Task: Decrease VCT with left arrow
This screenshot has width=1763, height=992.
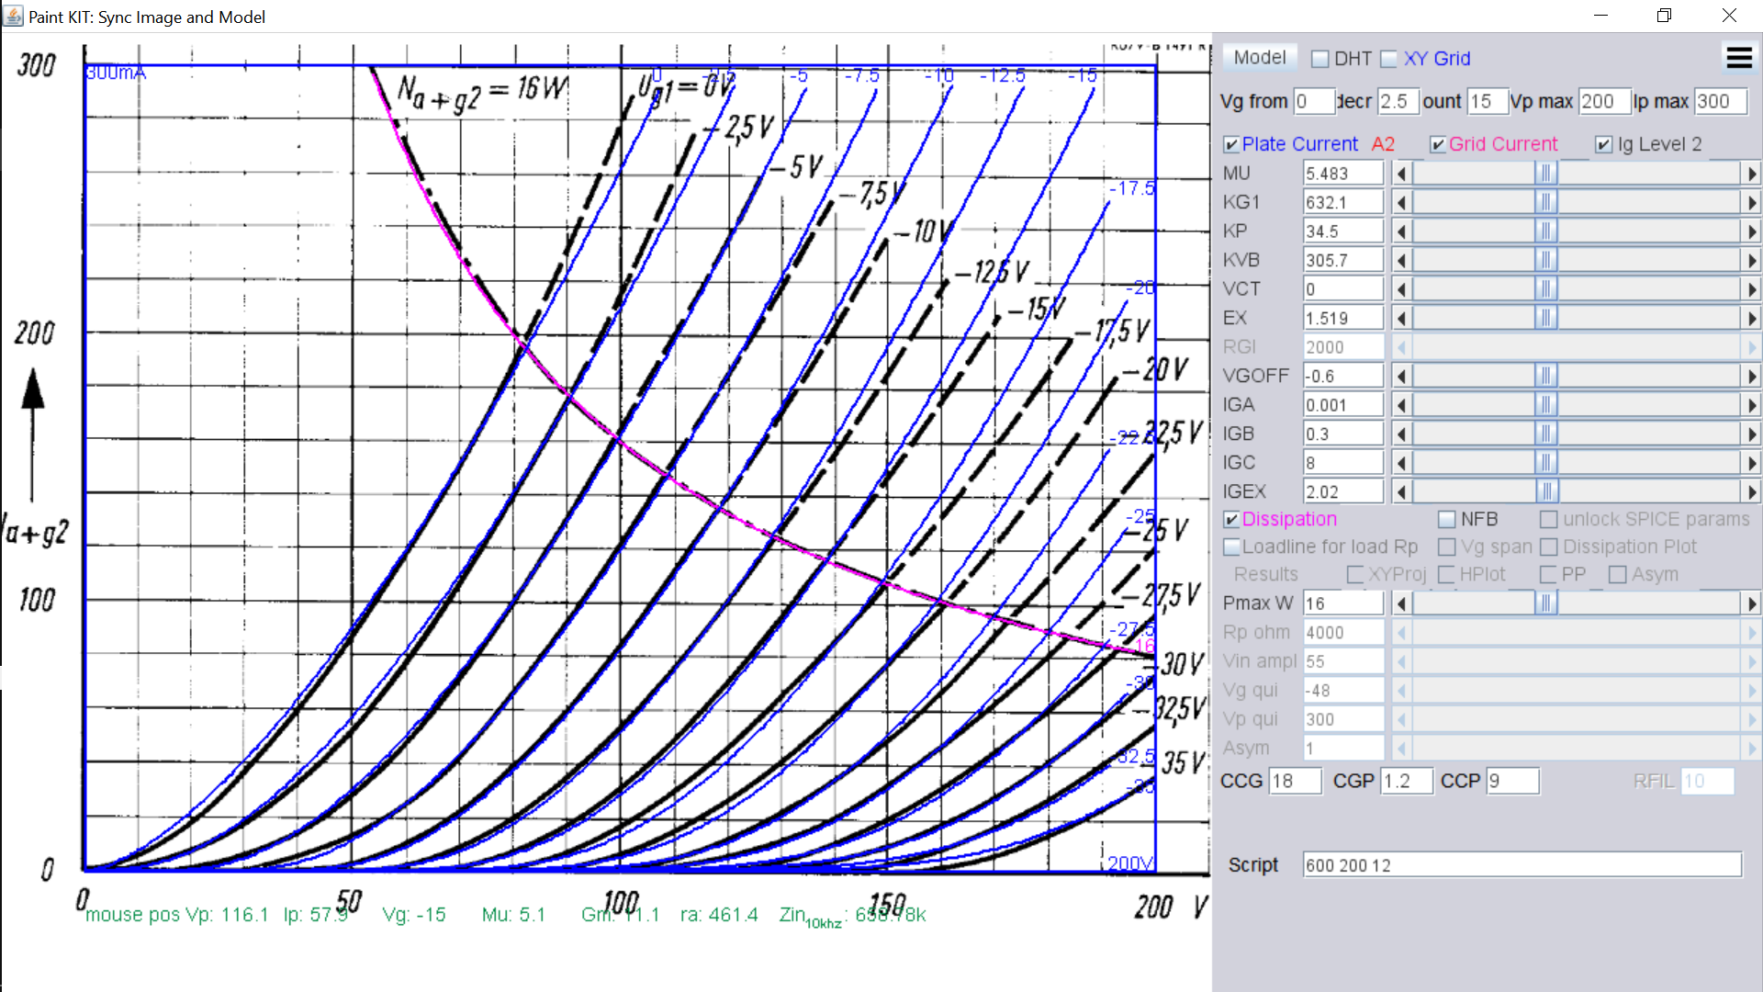Action: (1401, 289)
